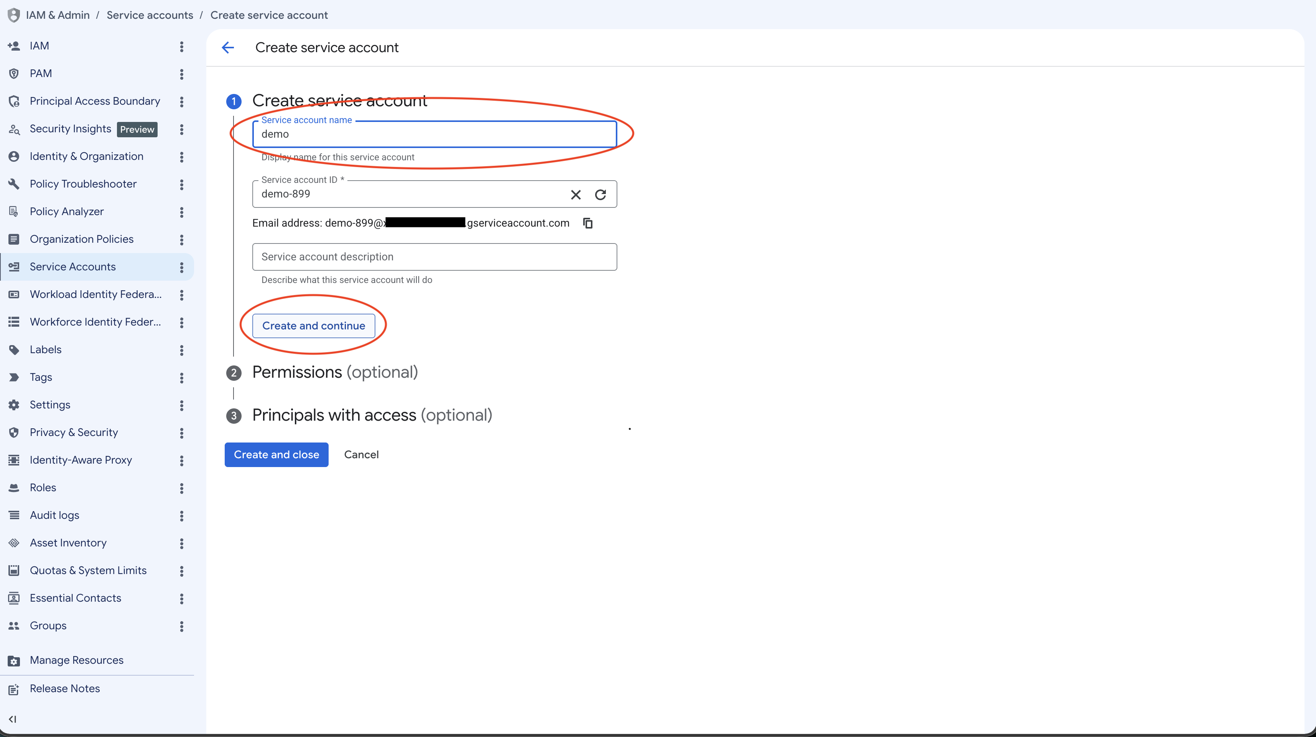Click the IAM & Admin breadcrumb link
The height and width of the screenshot is (737, 1316).
click(x=58, y=15)
